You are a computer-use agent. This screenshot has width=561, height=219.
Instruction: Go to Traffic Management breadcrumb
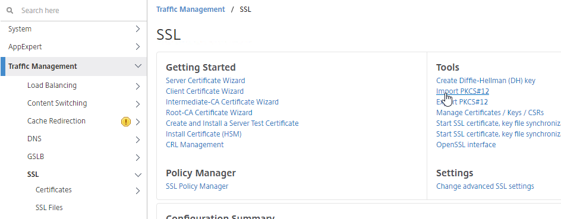pyautogui.click(x=191, y=9)
